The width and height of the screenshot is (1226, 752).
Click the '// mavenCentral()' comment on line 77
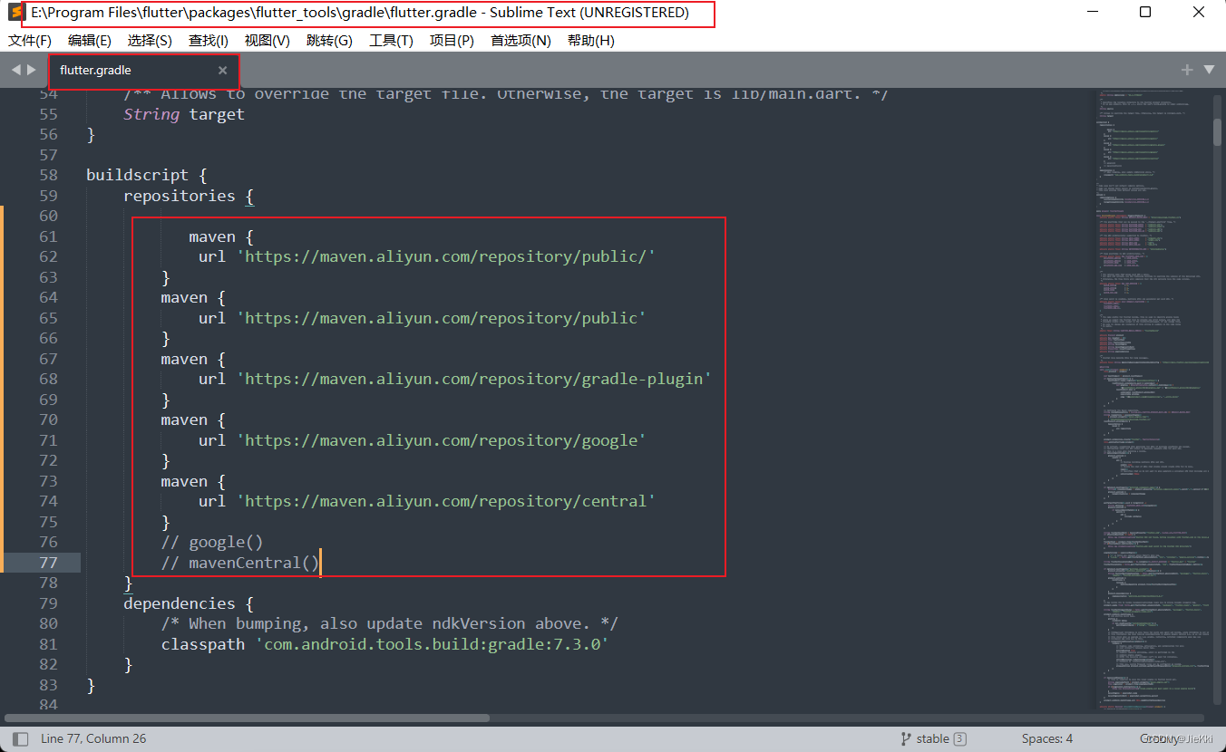tap(240, 563)
